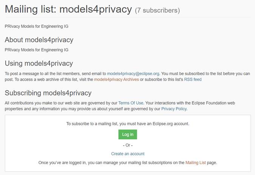Click the '(7 subscribers)' count text
This screenshot has width=255, height=175.
pos(157,10)
